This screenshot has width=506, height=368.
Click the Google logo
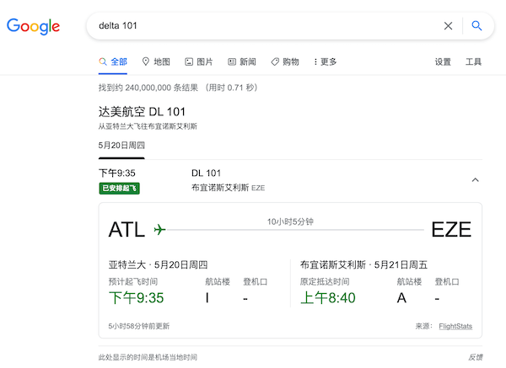click(x=33, y=26)
